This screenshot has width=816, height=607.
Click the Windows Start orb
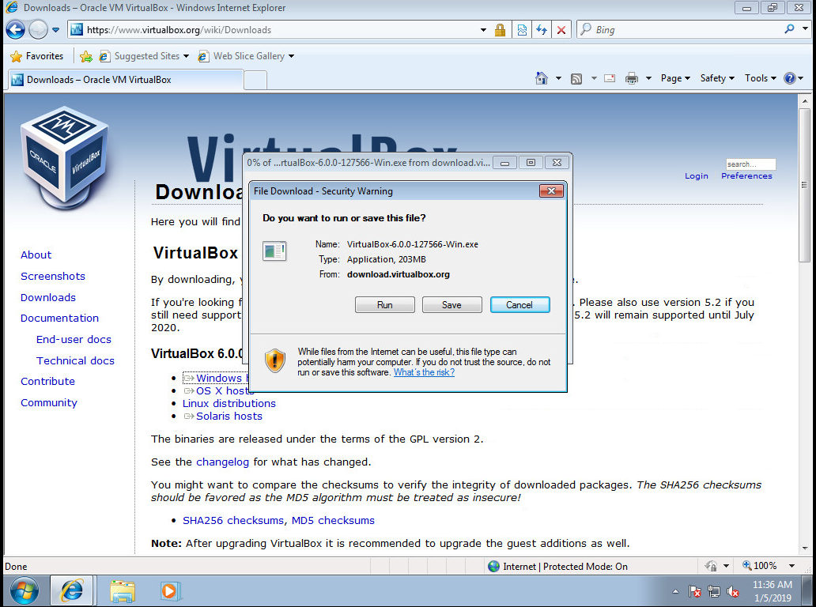(x=24, y=591)
